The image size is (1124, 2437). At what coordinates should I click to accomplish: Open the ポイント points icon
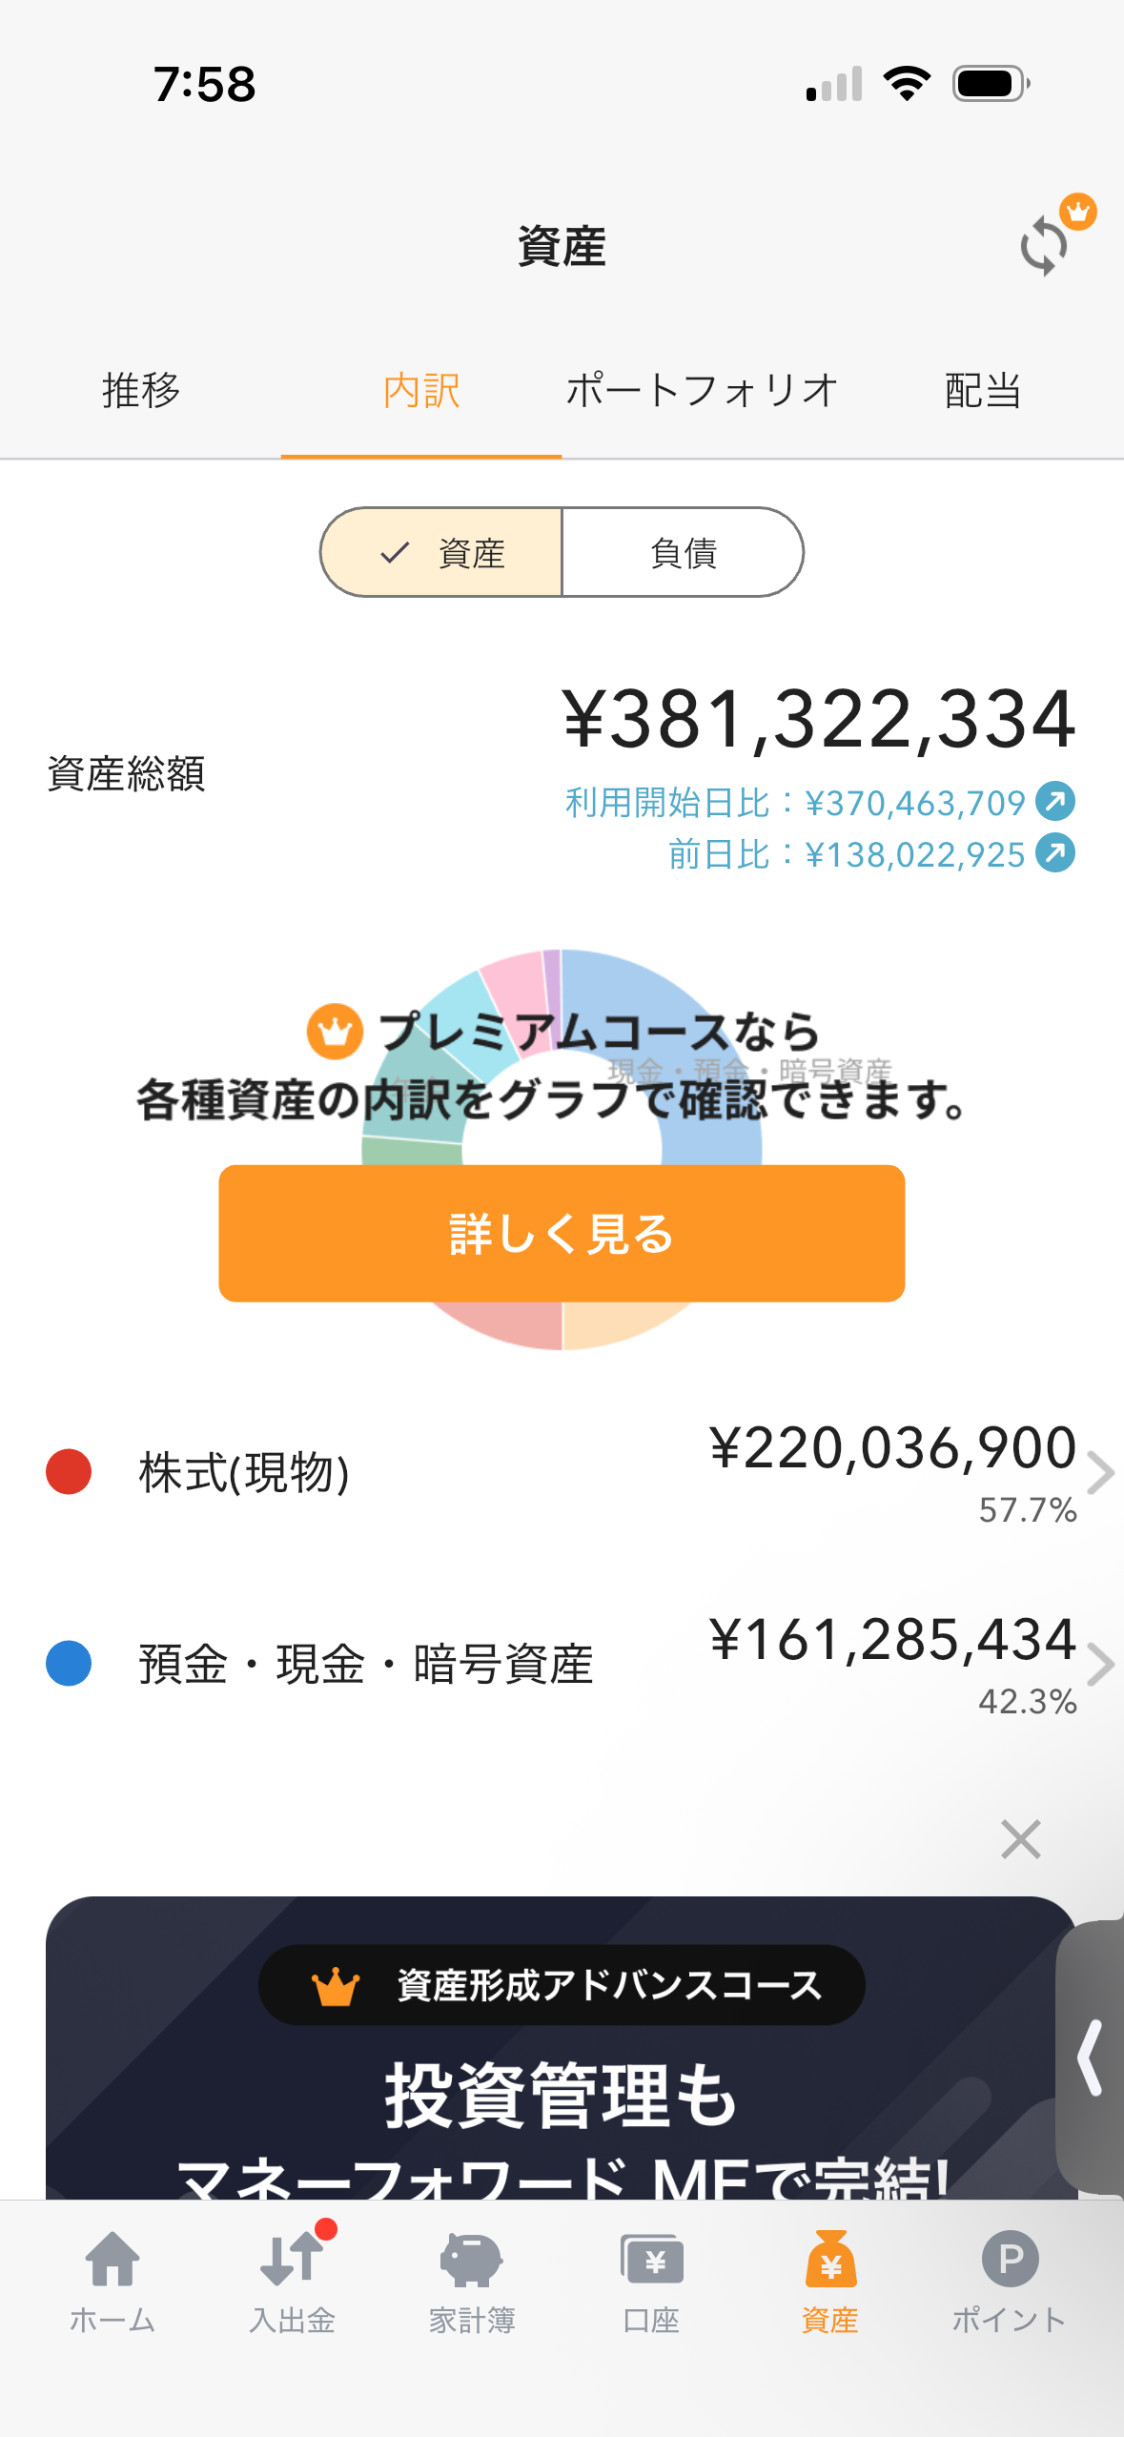[1010, 2261]
